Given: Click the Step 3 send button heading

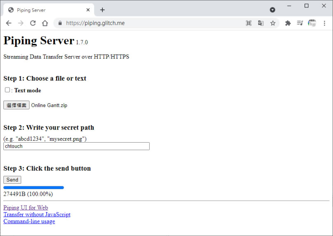Looking at the screenshot, I should coord(47,168).
